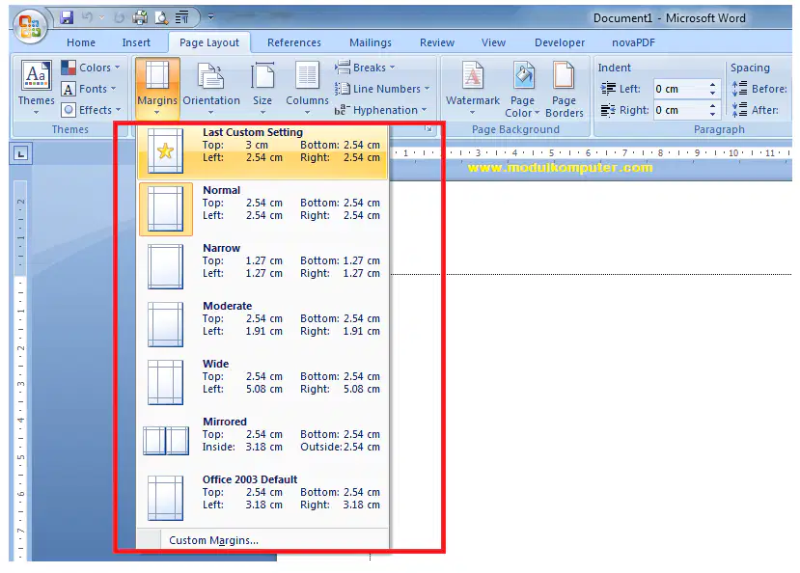
Task: Open the Developer tab
Action: [x=560, y=42]
